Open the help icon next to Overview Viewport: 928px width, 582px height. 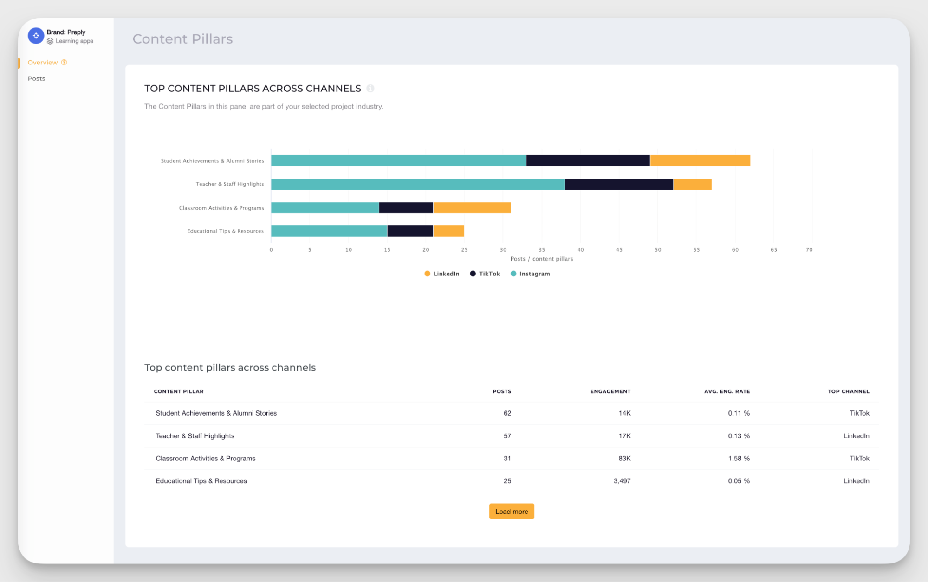(x=64, y=62)
